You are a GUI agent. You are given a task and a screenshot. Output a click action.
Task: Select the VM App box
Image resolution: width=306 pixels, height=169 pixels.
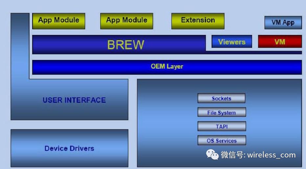[x=283, y=22]
